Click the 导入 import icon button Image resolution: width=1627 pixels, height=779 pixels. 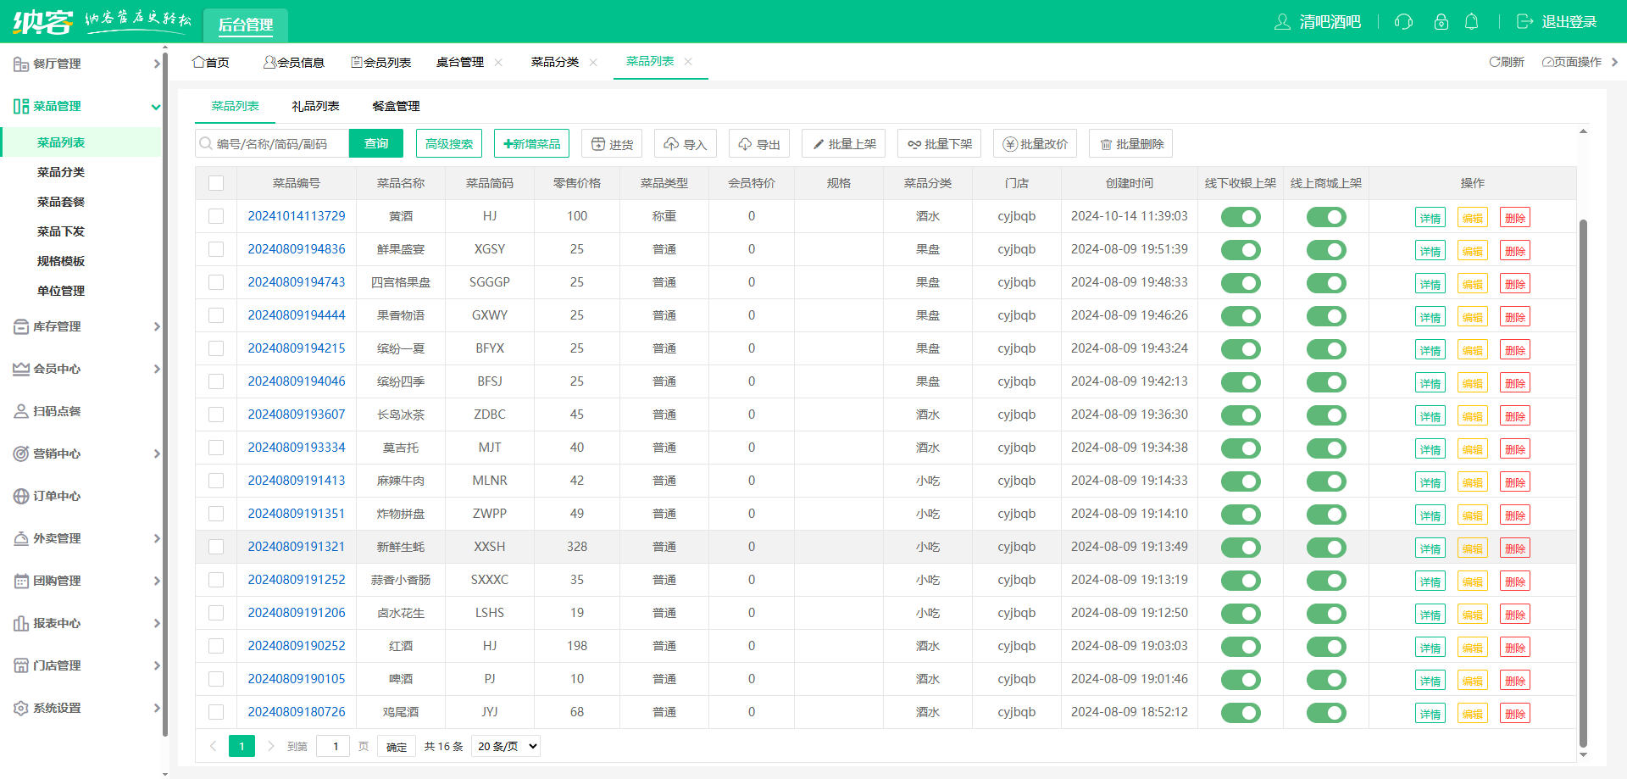(685, 143)
